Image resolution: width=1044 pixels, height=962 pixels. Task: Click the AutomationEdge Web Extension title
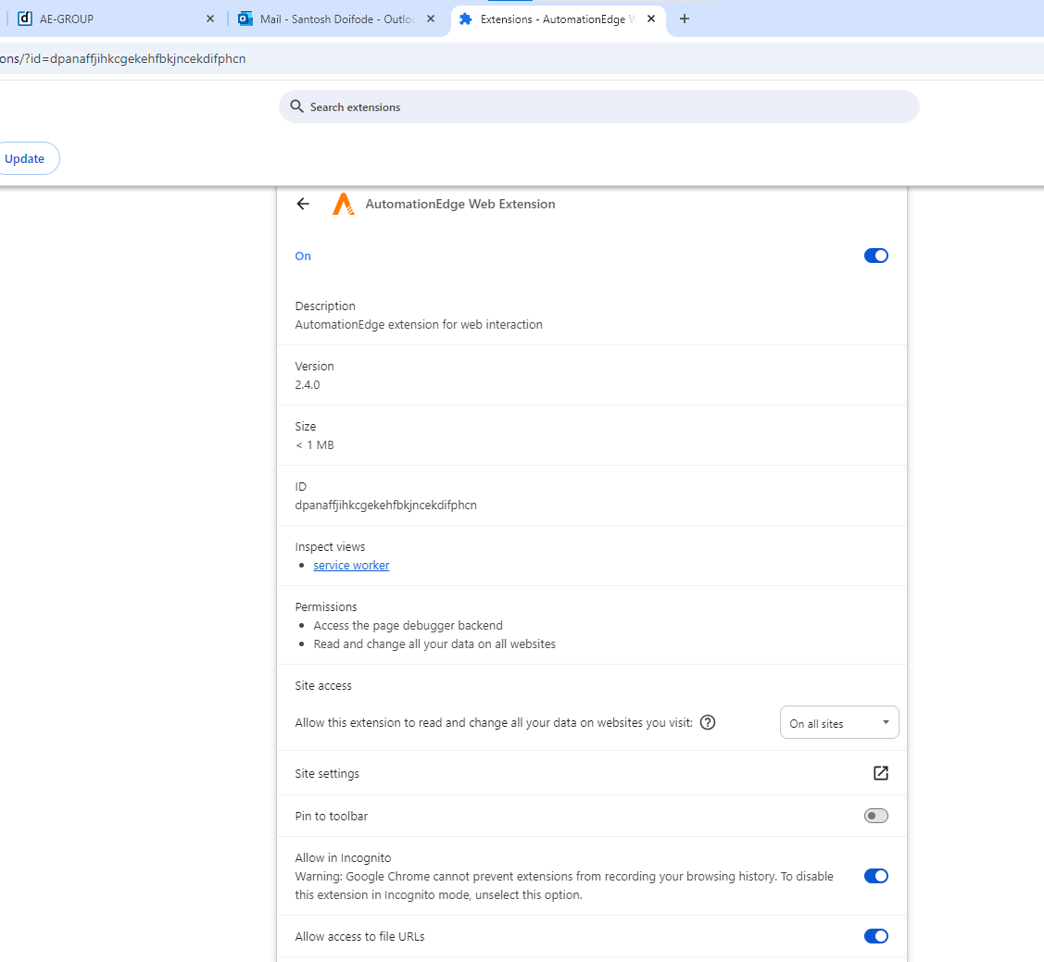[460, 204]
